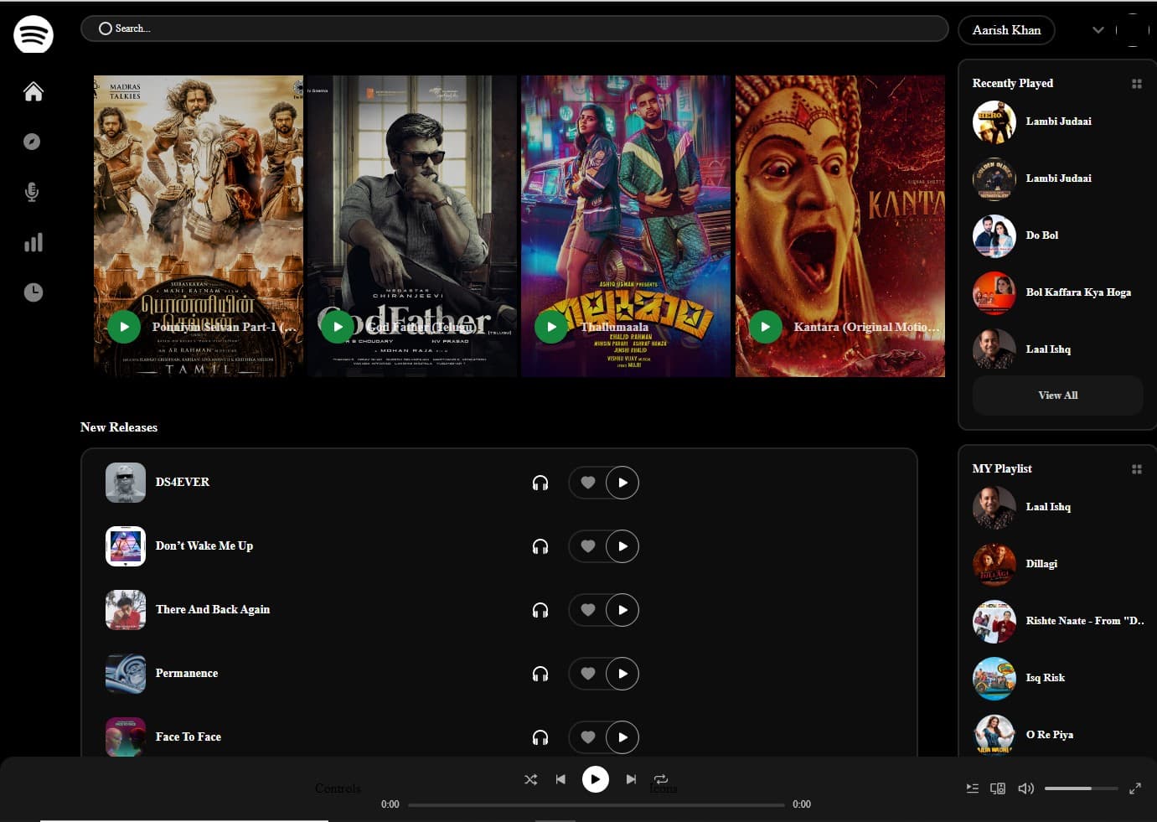
Task: Like the Face To Face track
Action: [588, 737]
